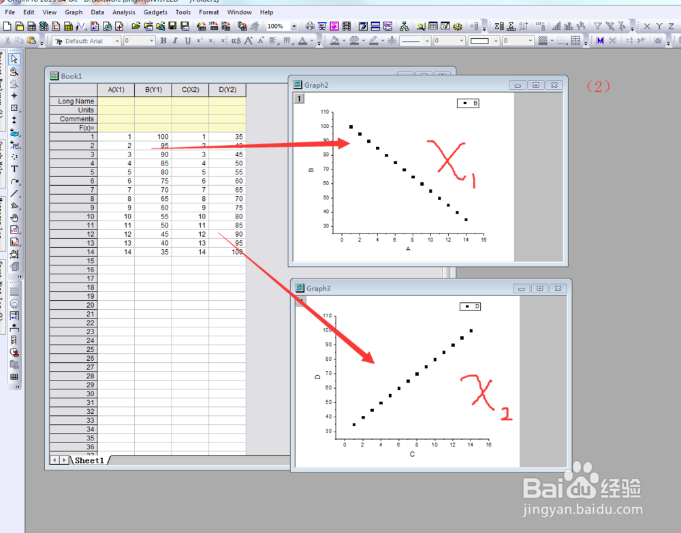Image resolution: width=681 pixels, height=533 pixels.
Task: Click the Statistics on Columns sigma icon
Action: [499, 27]
